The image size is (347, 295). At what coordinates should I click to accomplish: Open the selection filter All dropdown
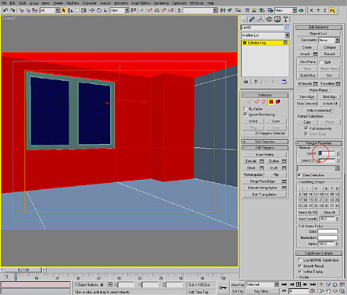(x=50, y=10)
